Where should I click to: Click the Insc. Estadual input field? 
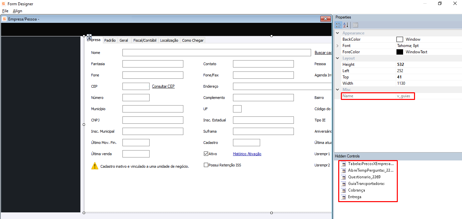pyautogui.click(x=263, y=120)
